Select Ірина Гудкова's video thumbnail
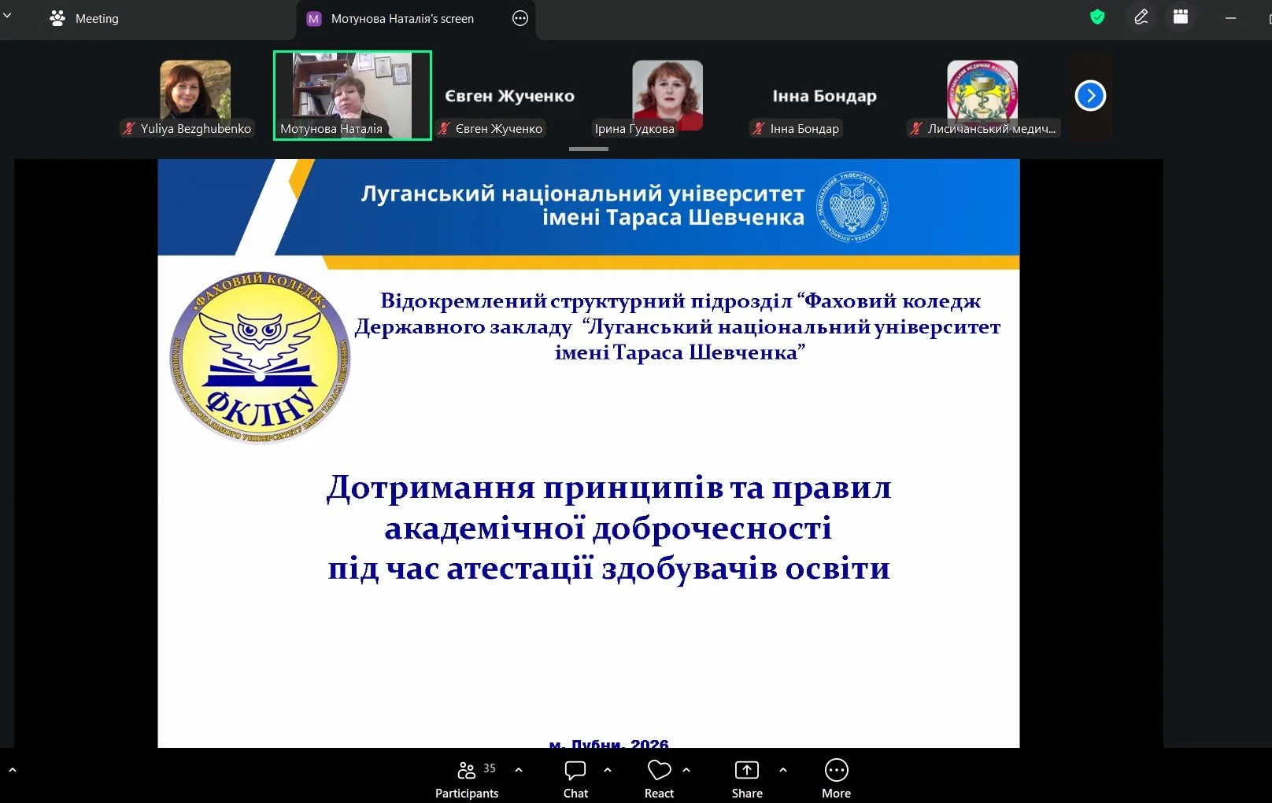Viewport: 1272px width, 803px height. (667, 96)
